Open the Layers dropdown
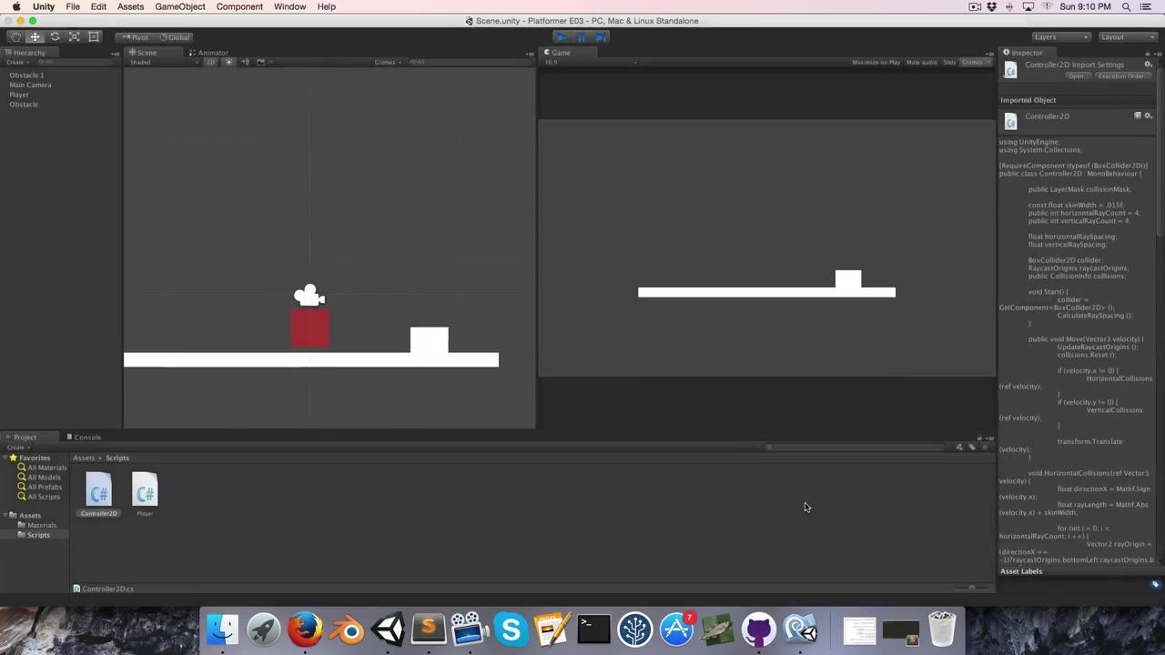The image size is (1165, 655). pyautogui.click(x=1061, y=37)
